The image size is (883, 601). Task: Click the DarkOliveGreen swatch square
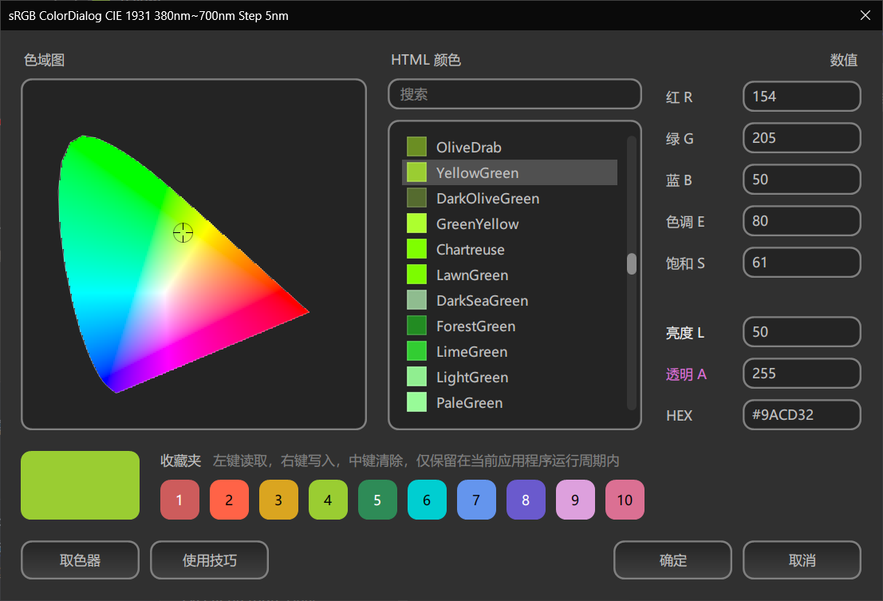(x=416, y=198)
